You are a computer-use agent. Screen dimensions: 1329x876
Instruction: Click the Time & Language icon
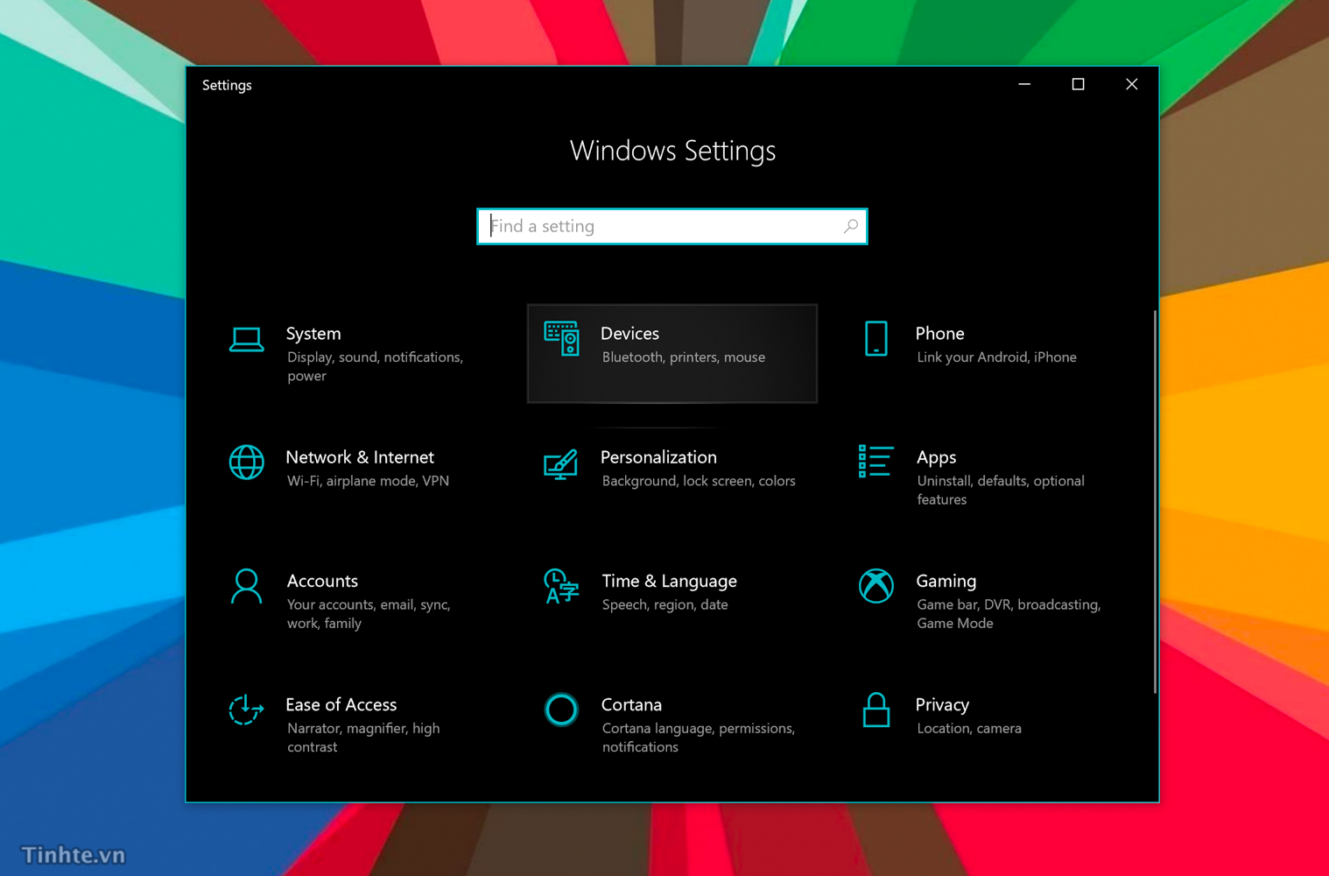click(561, 586)
